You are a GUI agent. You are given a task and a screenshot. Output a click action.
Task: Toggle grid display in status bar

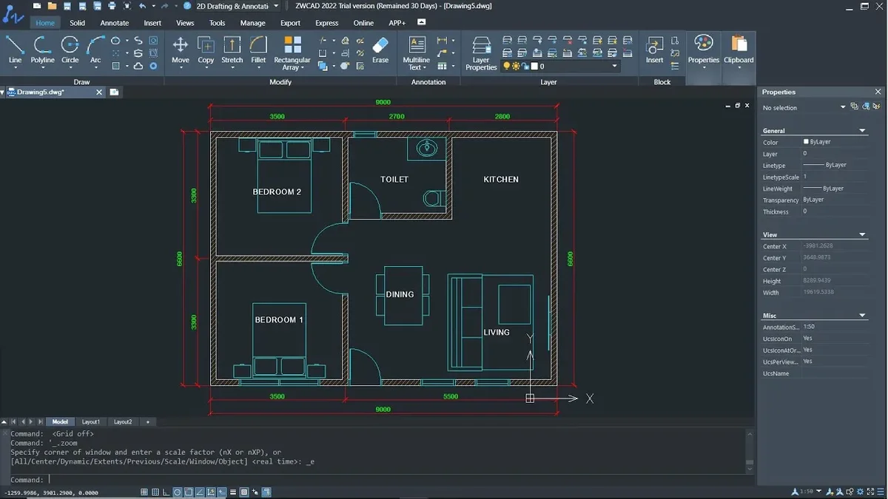[155, 492]
